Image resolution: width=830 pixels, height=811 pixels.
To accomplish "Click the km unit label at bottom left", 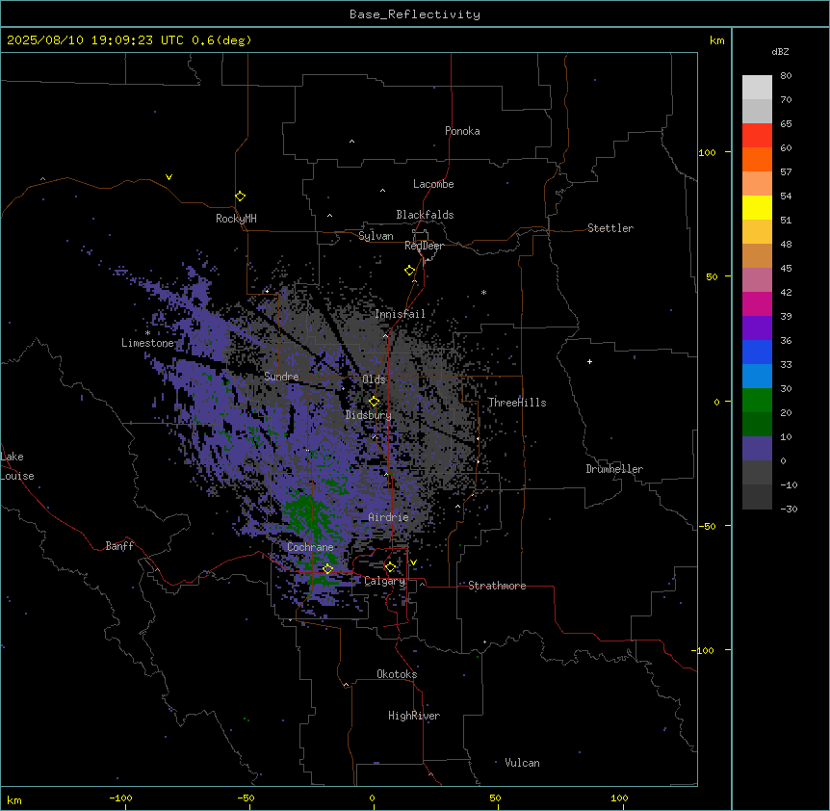I will click(x=14, y=799).
